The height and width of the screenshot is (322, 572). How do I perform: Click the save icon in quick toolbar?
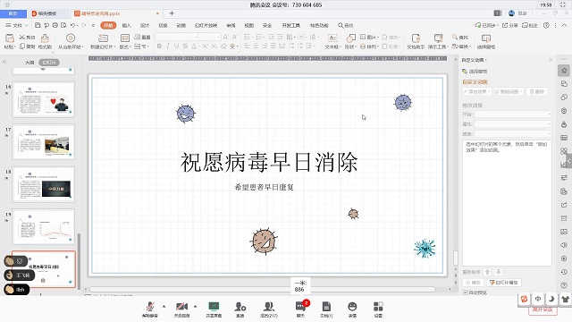point(38,25)
